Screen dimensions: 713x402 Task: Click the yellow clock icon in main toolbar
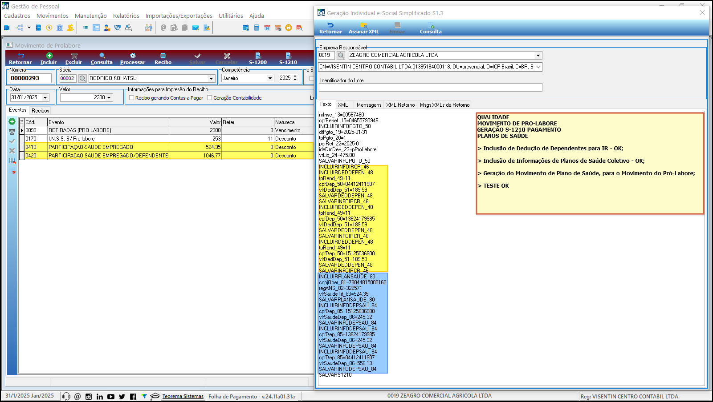tap(49, 28)
